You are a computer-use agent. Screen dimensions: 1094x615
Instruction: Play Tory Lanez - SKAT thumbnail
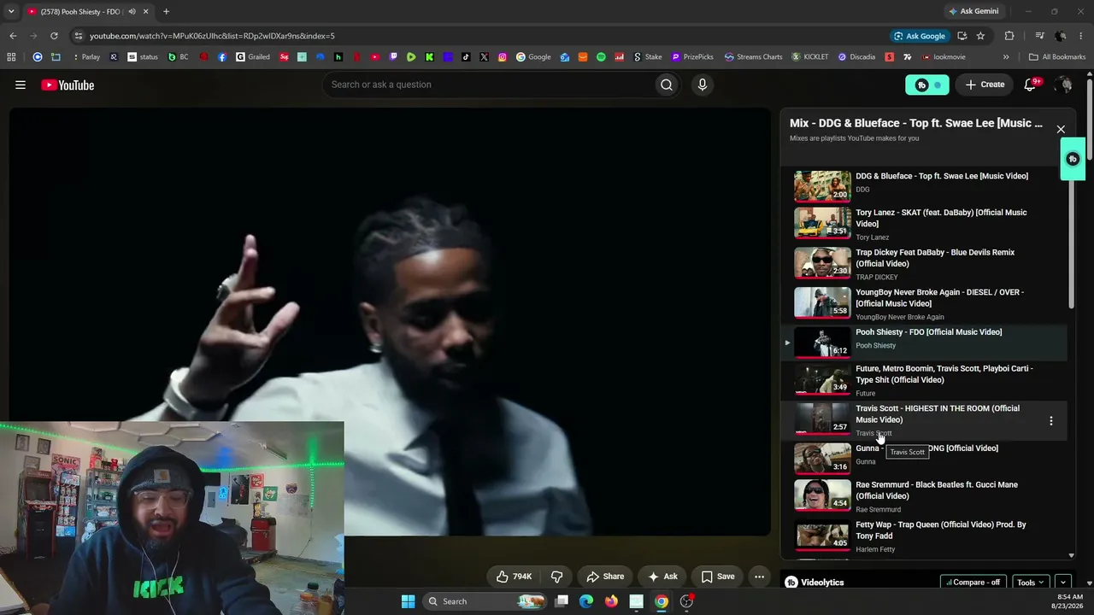click(x=822, y=224)
